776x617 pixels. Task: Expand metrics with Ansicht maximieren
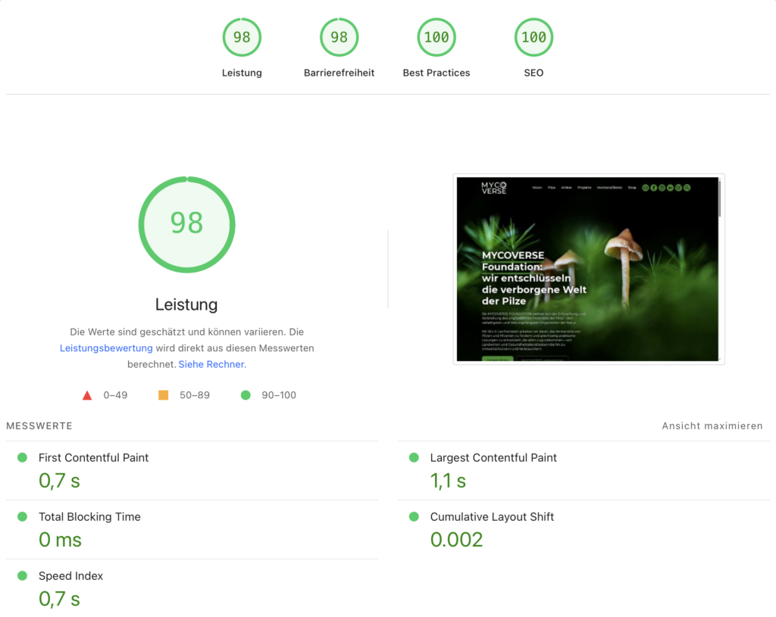click(712, 426)
